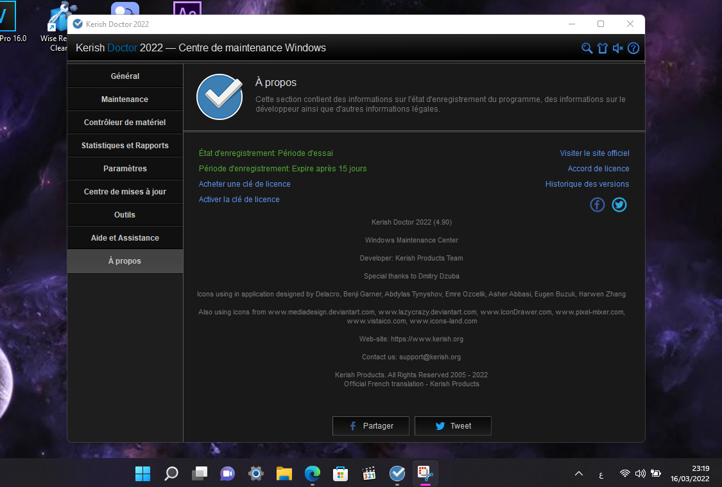Click the Kerish Doctor 2022 (4.90) version text
The height and width of the screenshot is (487, 722).
pyautogui.click(x=411, y=222)
